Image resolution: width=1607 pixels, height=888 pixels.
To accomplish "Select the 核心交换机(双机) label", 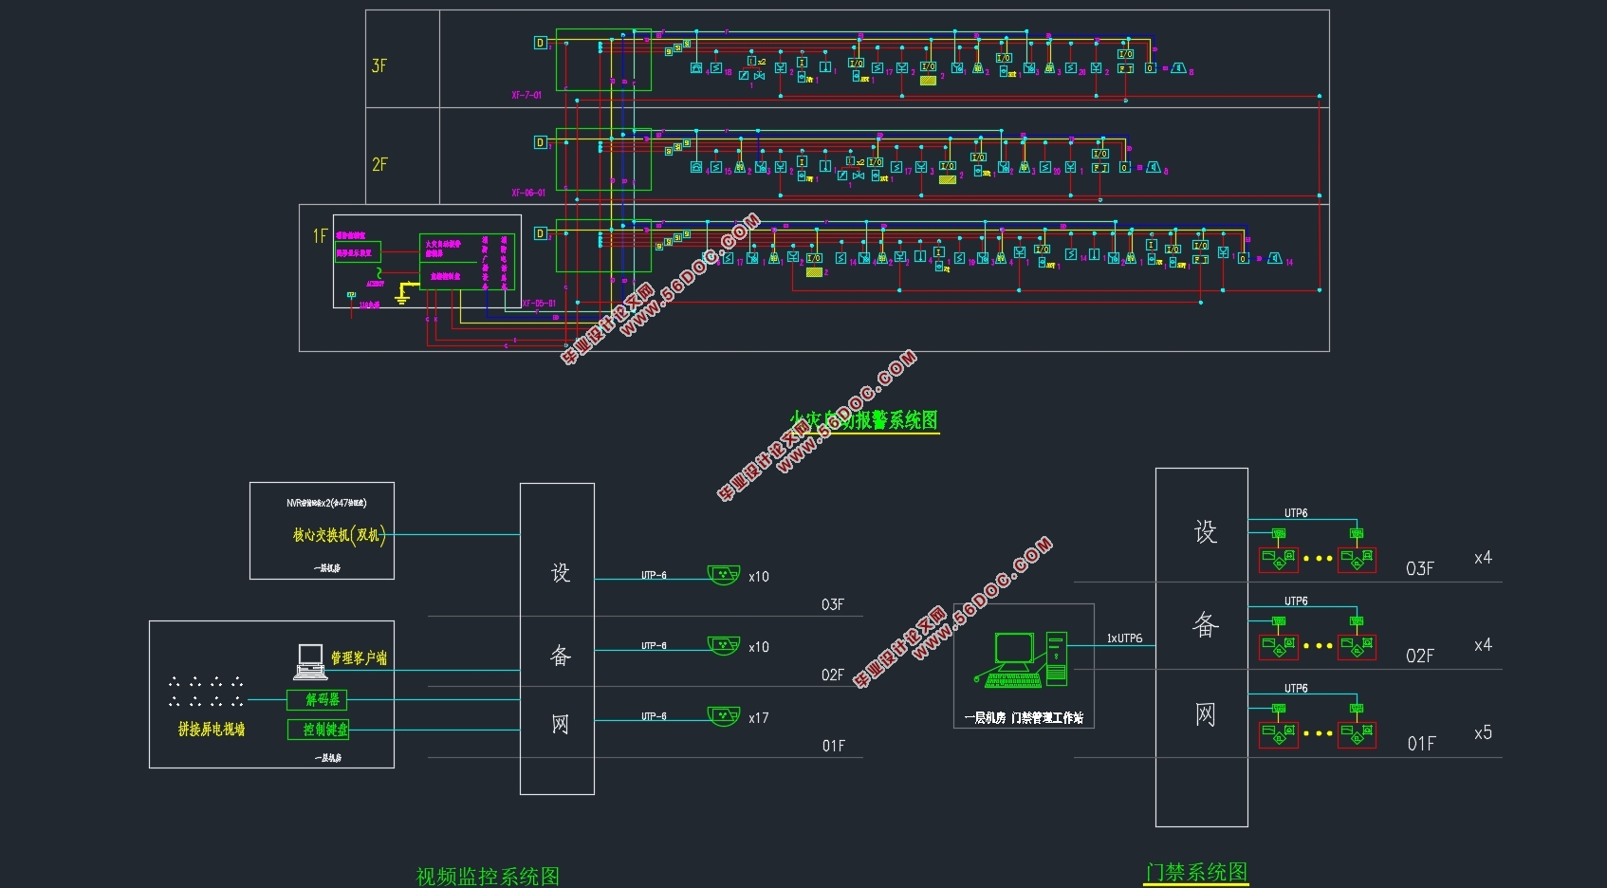I will 339,535.
